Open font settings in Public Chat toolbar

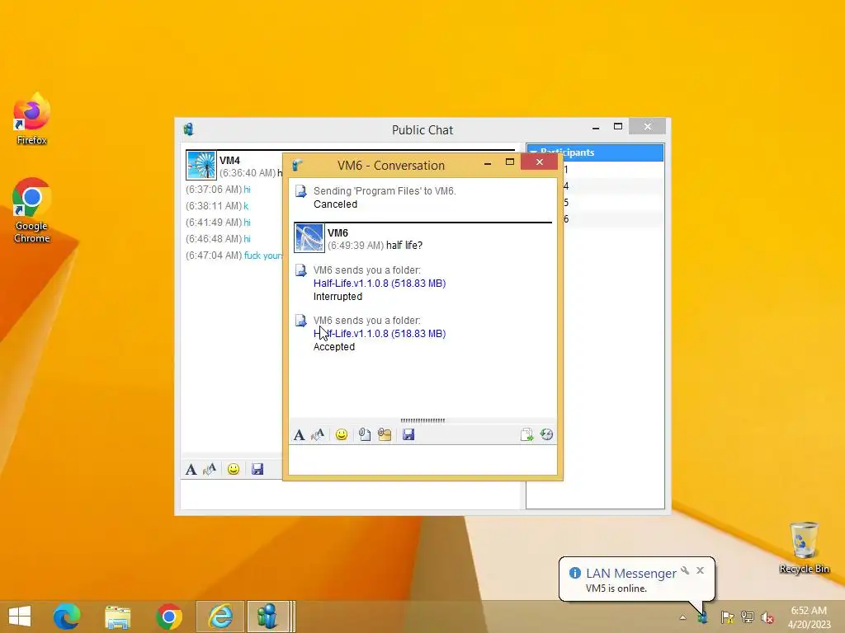191,469
